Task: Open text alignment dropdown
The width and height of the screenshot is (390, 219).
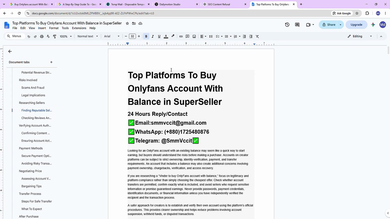Action: (203, 36)
